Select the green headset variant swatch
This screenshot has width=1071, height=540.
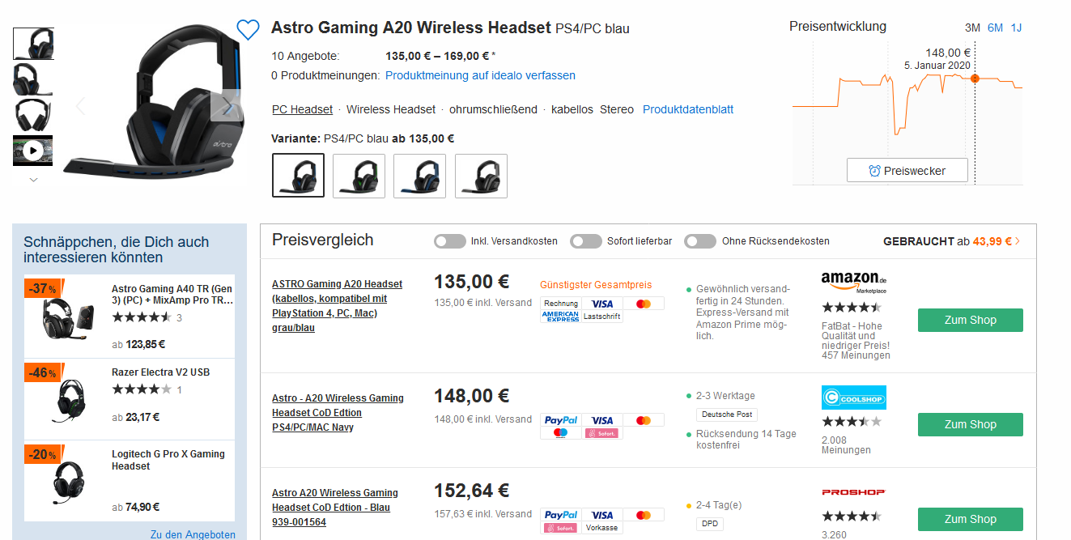pyautogui.click(x=359, y=176)
